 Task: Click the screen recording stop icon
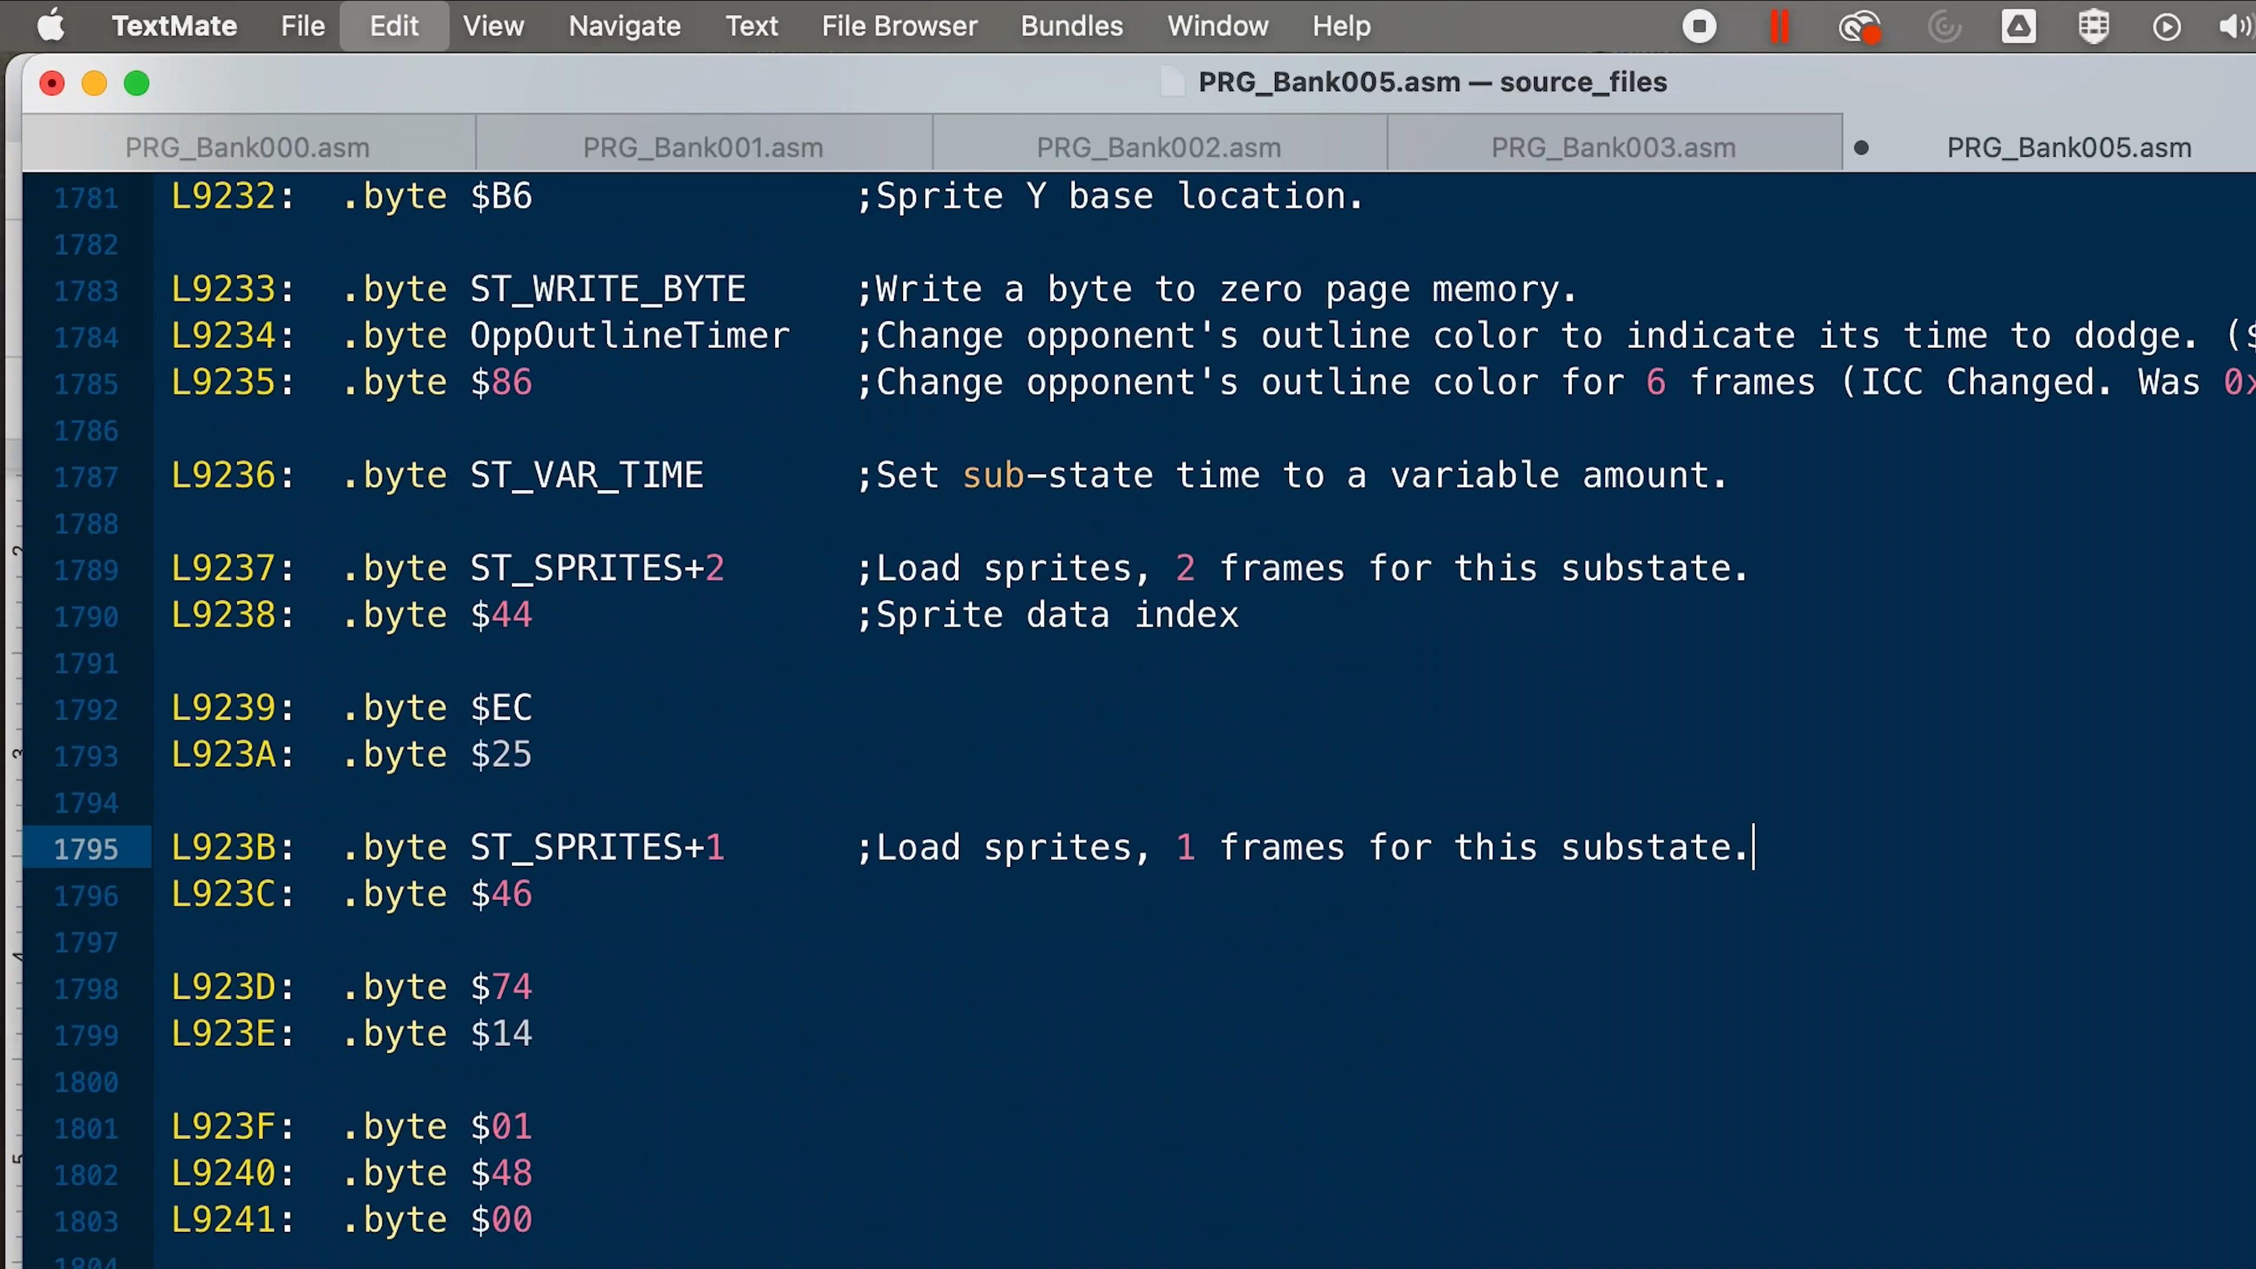point(1699,26)
